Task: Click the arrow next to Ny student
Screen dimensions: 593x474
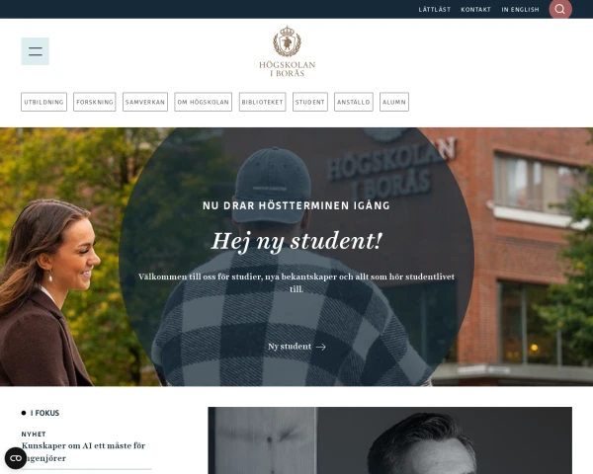Action: coord(321,347)
